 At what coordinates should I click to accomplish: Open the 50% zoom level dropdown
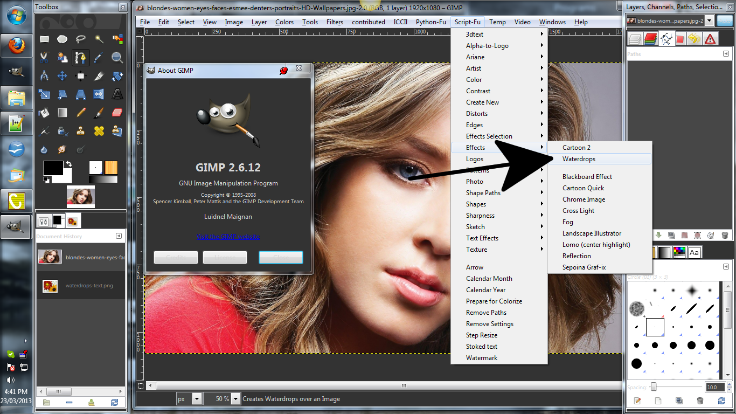click(x=235, y=399)
